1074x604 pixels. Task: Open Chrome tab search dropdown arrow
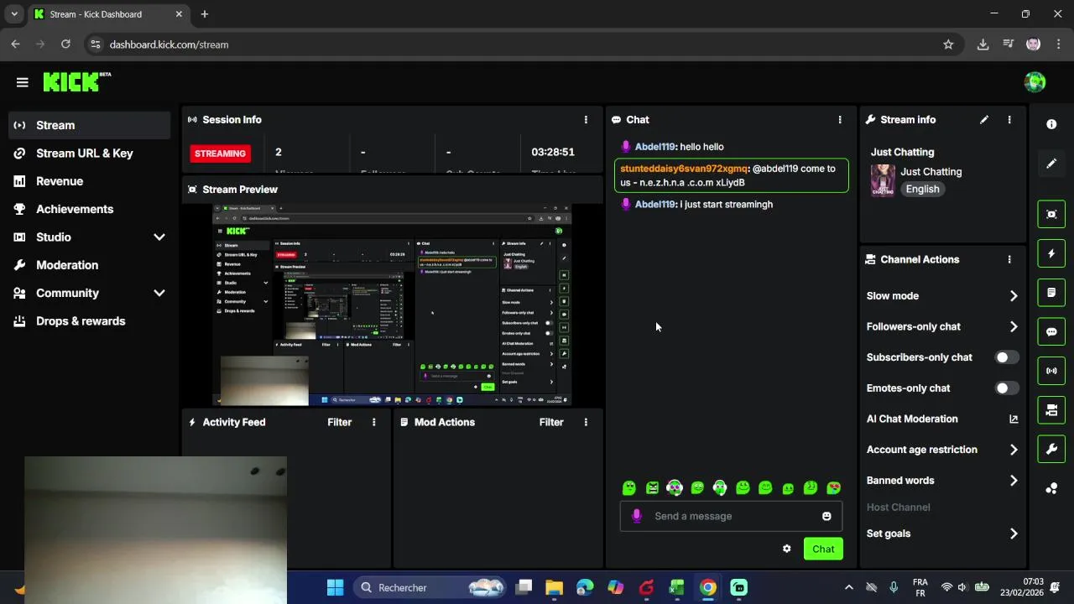click(x=14, y=14)
